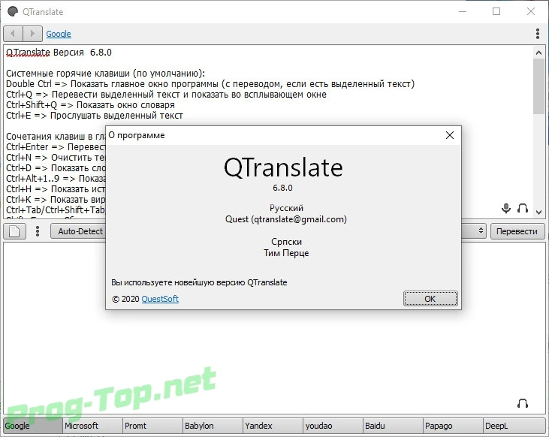
Task: Switch to the Babylon service tab
Action: (x=213, y=426)
